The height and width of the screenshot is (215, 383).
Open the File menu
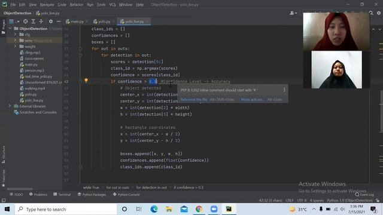tap(13, 5)
